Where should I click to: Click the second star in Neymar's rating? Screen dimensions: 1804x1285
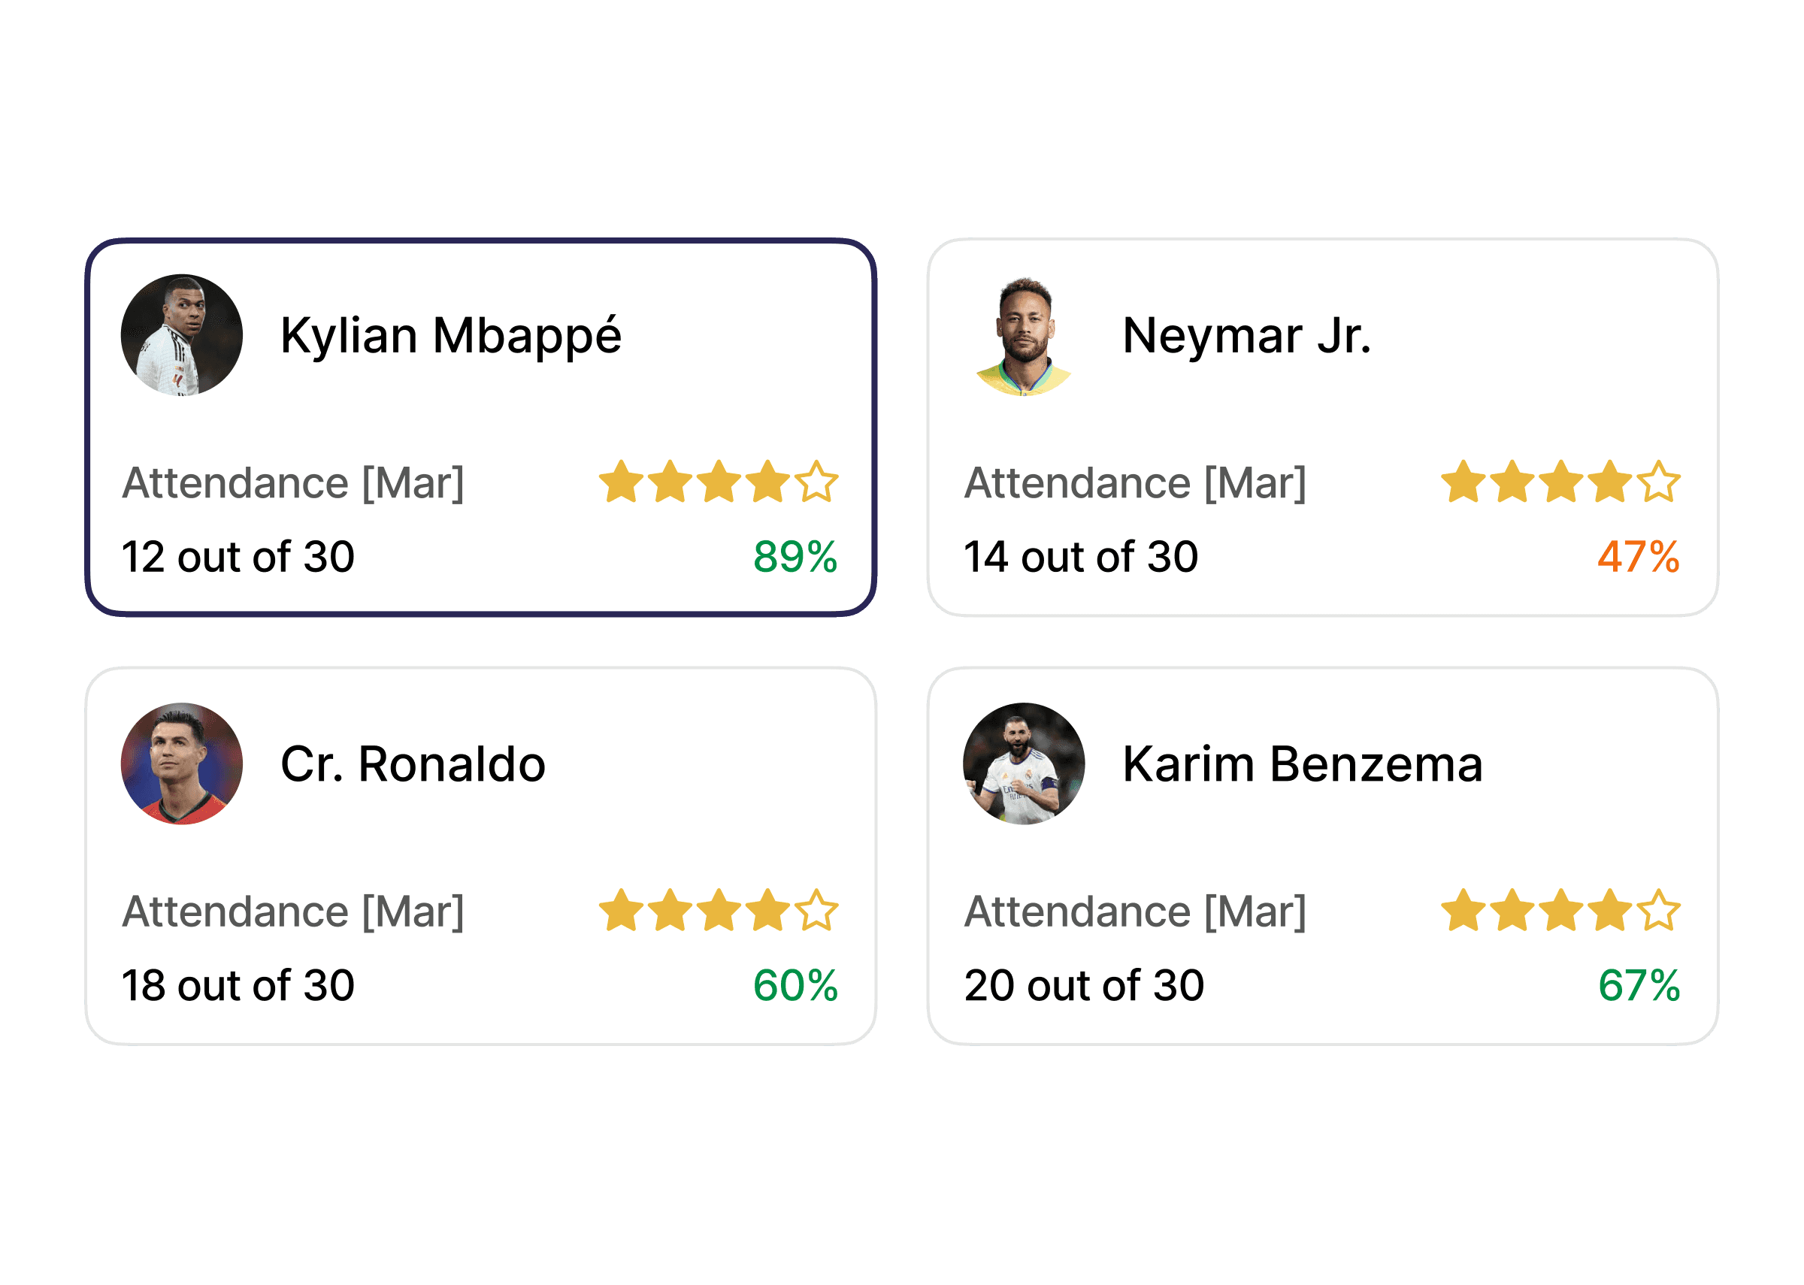[x=1512, y=482]
